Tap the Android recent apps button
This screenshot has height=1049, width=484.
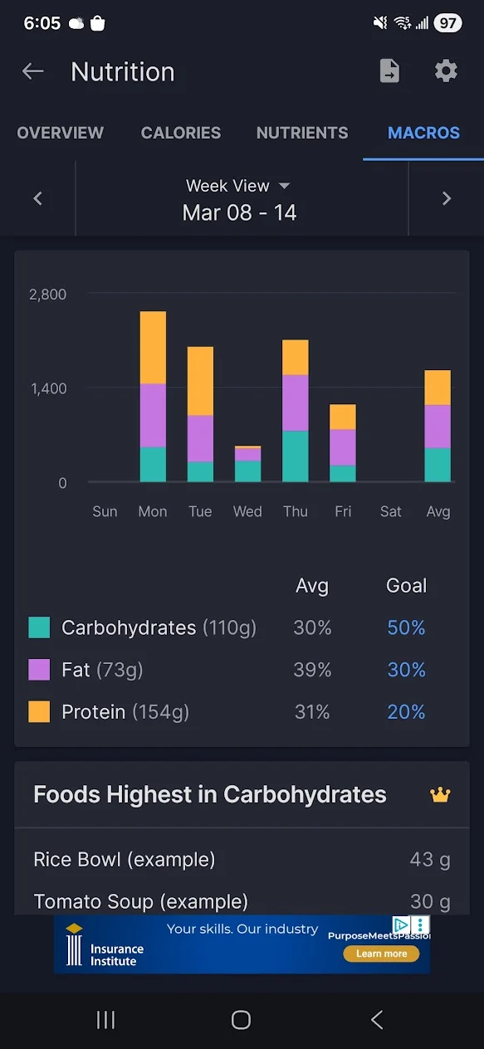(x=105, y=1020)
